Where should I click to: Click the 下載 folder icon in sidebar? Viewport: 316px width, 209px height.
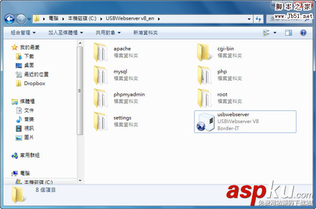(x=19, y=56)
